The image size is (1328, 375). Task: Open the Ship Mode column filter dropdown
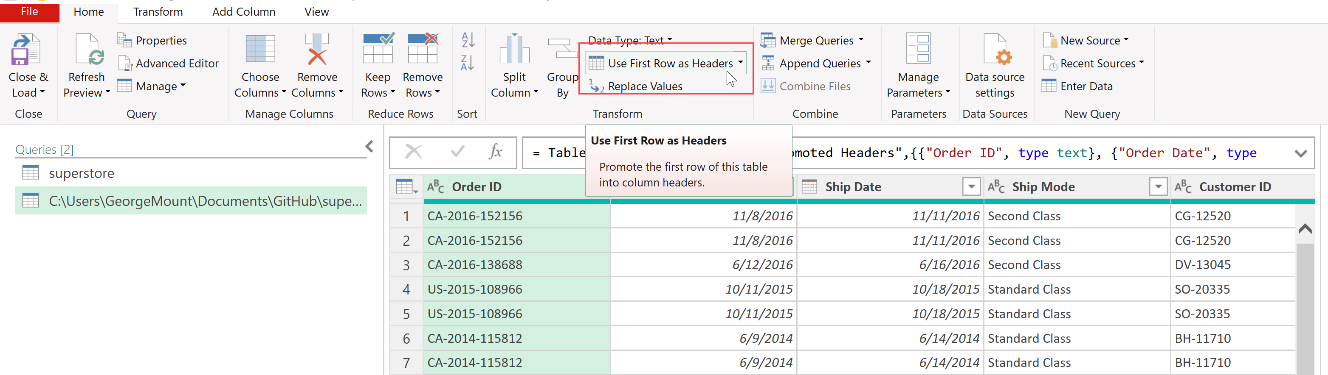pos(1158,187)
